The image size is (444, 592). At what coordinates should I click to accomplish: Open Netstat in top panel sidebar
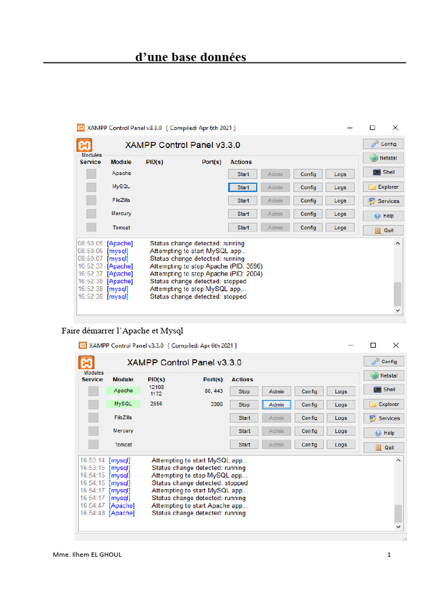(x=383, y=158)
